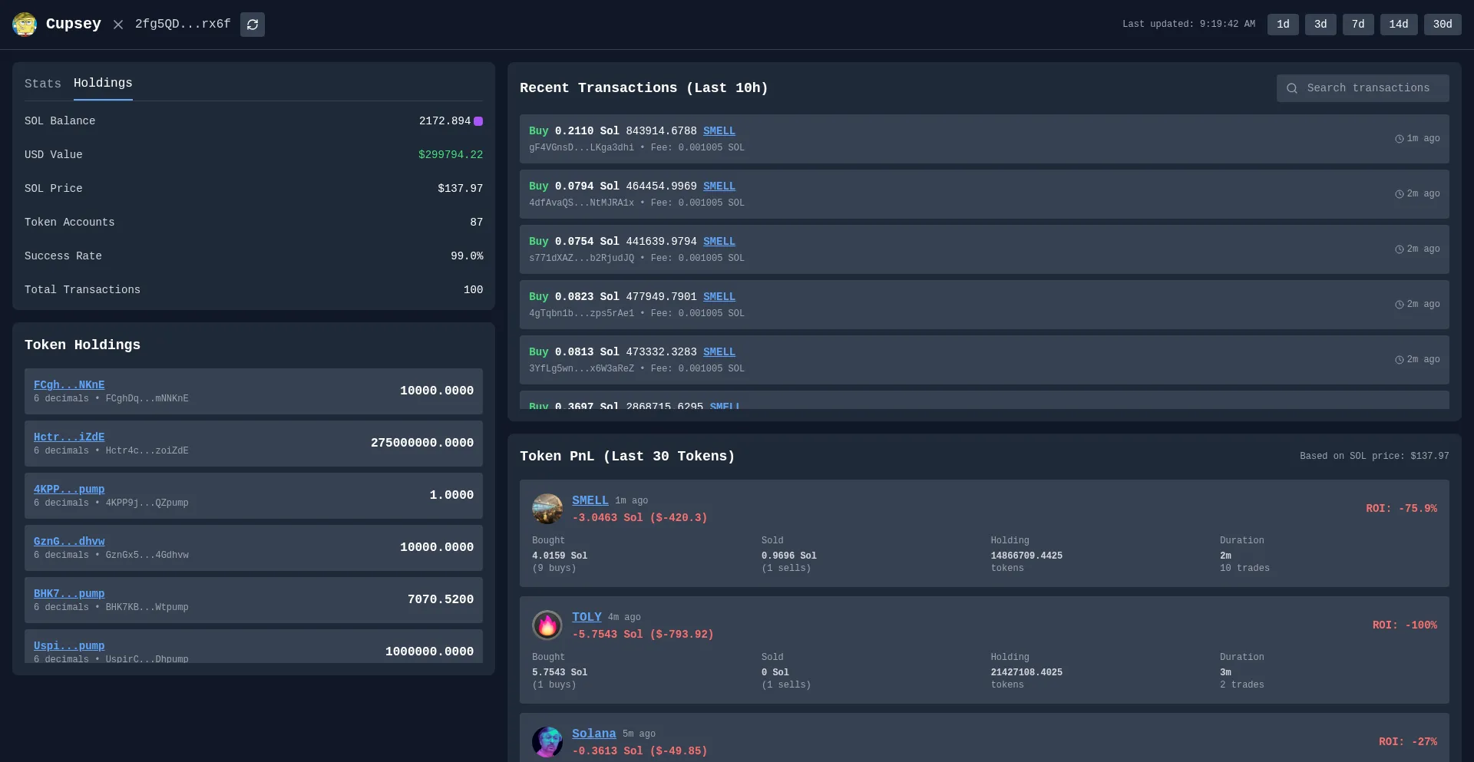Image resolution: width=1474 pixels, height=762 pixels.
Task: Open TOLY link in Token PnL
Action: click(x=587, y=617)
